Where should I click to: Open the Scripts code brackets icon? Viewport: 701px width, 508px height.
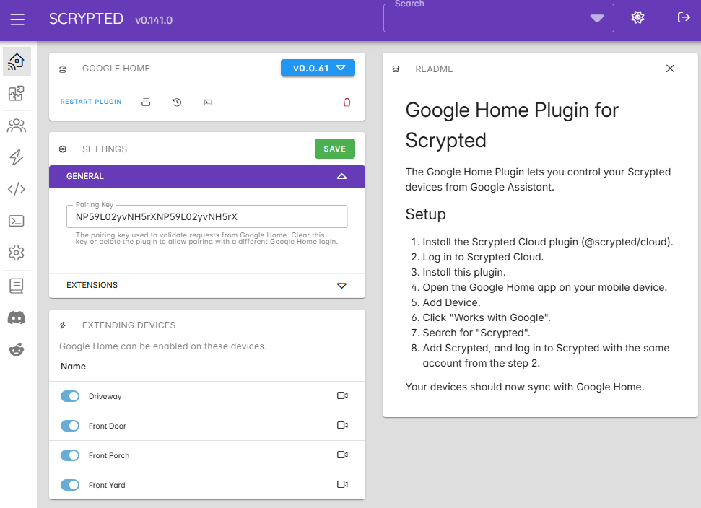click(x=17, y=189)
